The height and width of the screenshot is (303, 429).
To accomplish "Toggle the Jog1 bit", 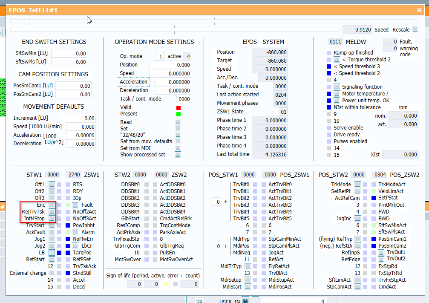I will (52, 239).
